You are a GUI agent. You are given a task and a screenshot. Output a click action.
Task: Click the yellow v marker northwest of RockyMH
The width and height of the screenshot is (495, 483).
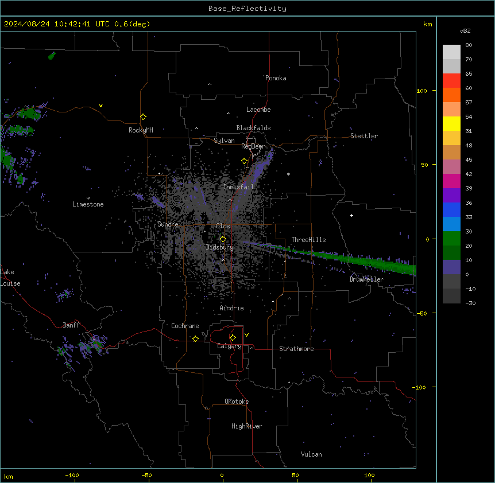[x=100, y=106]
